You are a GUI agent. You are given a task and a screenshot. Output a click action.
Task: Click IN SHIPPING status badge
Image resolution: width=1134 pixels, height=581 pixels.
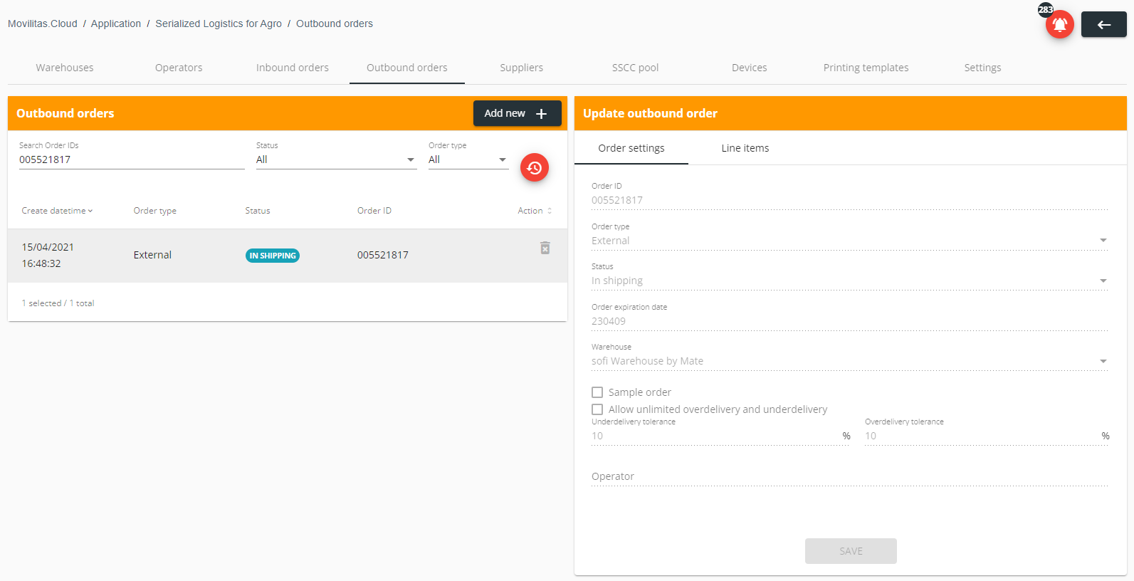point(273,256)
